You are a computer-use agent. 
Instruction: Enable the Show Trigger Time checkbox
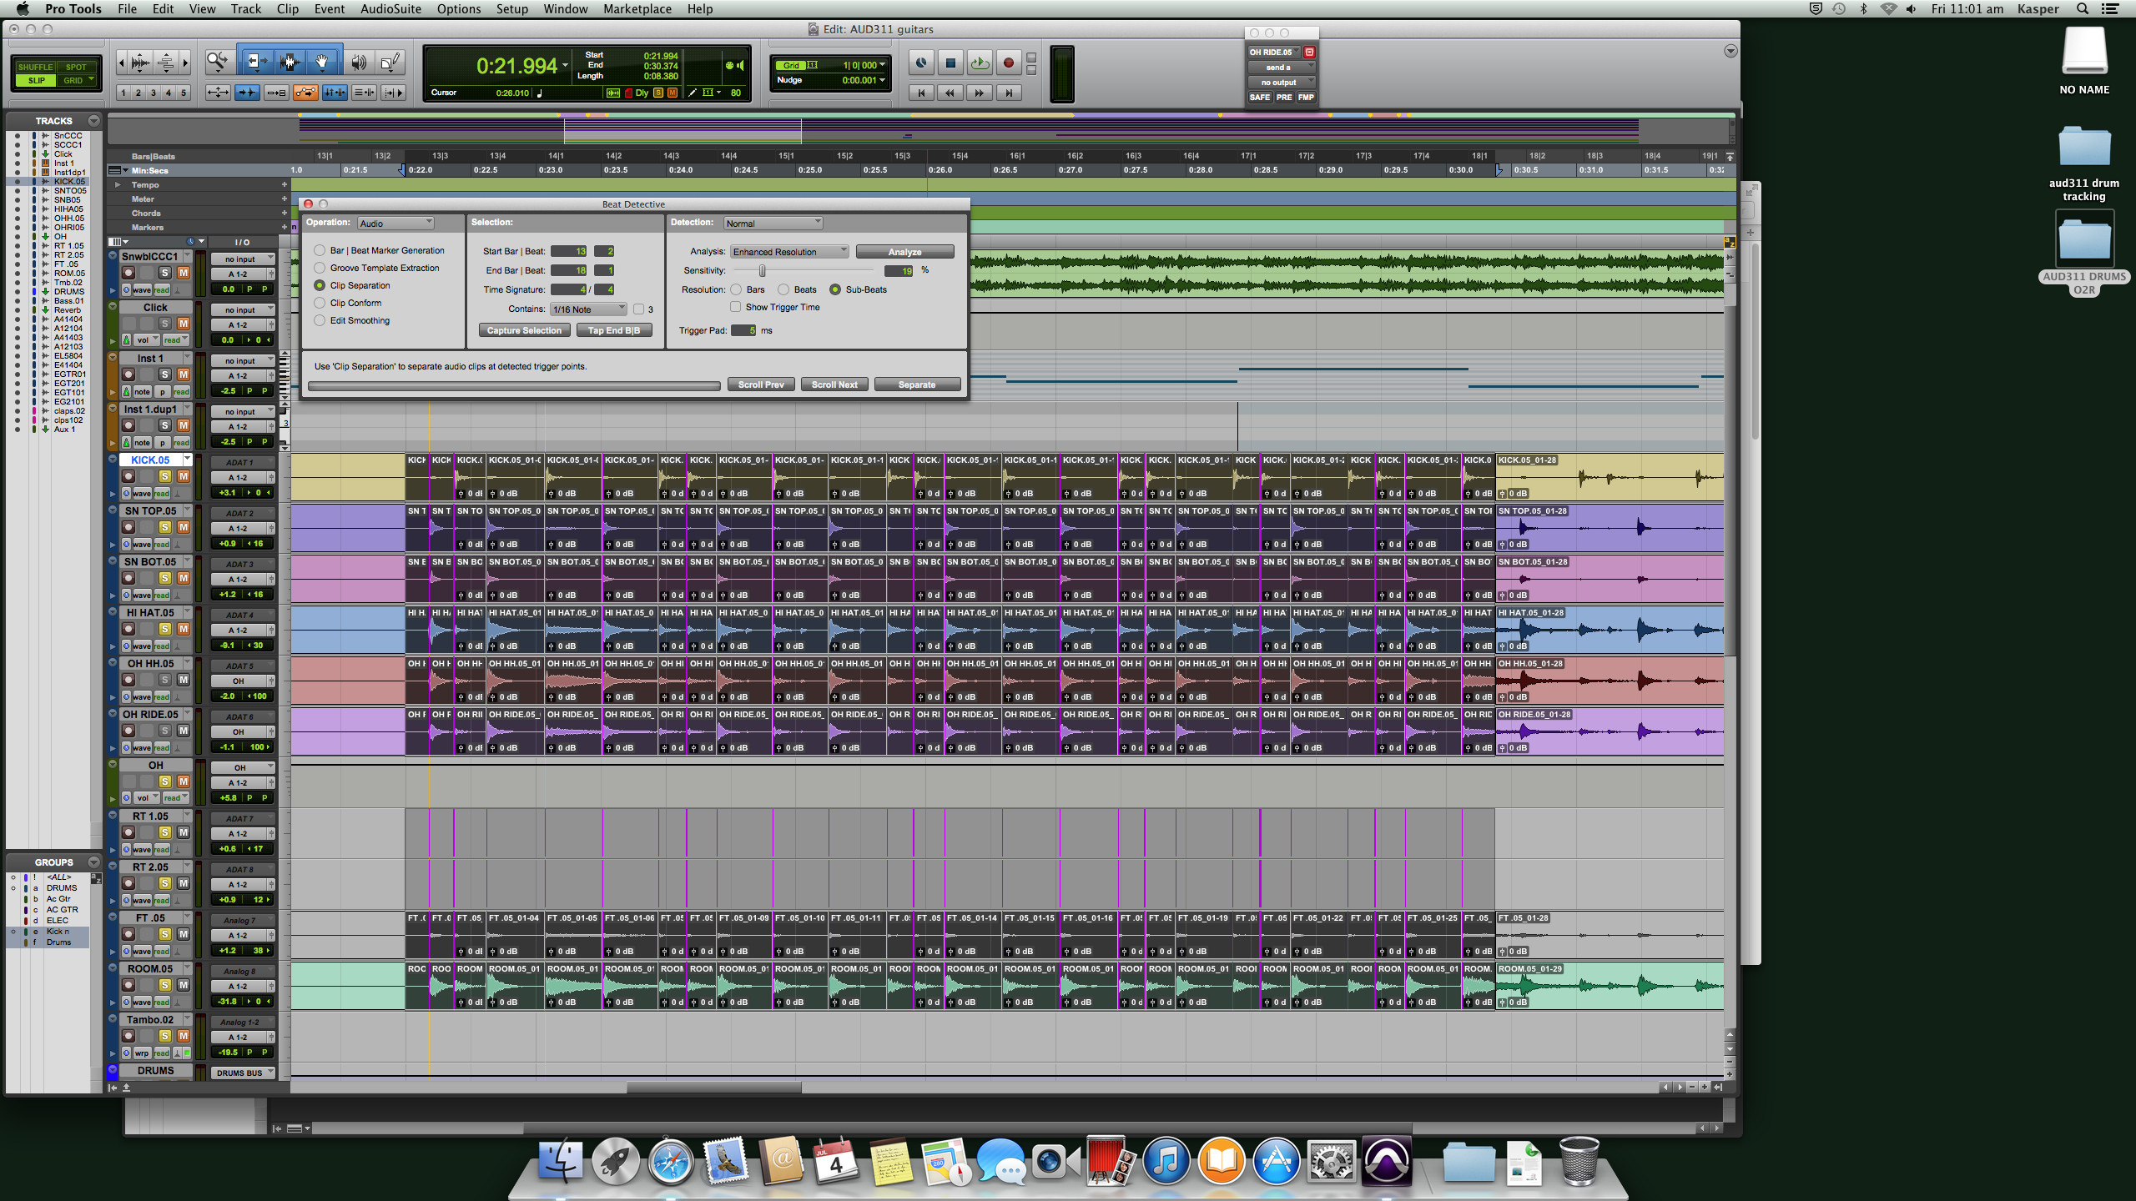735,307
